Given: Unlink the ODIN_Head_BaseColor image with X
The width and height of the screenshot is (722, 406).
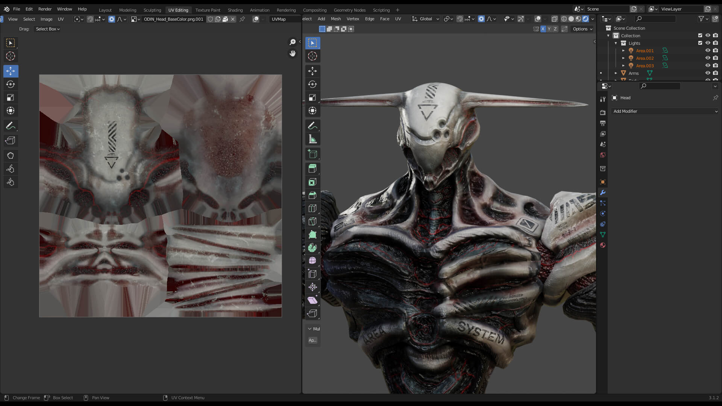Looking at the screenshot, I should 233,19.
